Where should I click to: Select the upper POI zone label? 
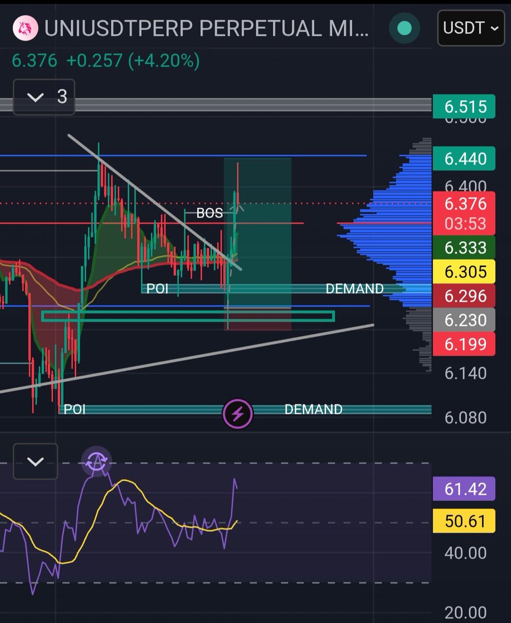tap(157, 289)
